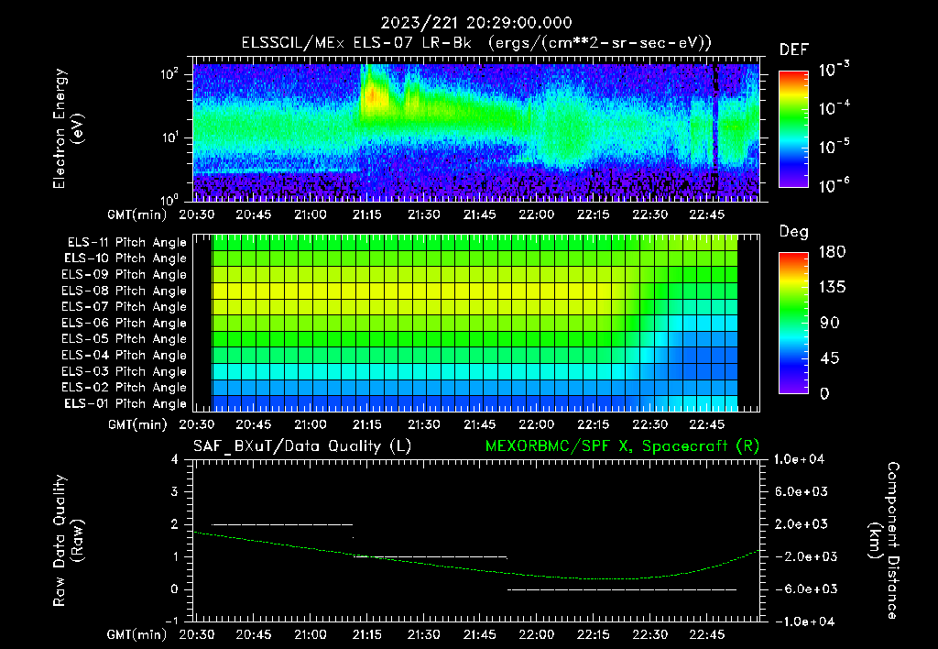This screenshot has width=938, height=649.
Task: Click the DEF color bar legend
Action: point(793,129)
